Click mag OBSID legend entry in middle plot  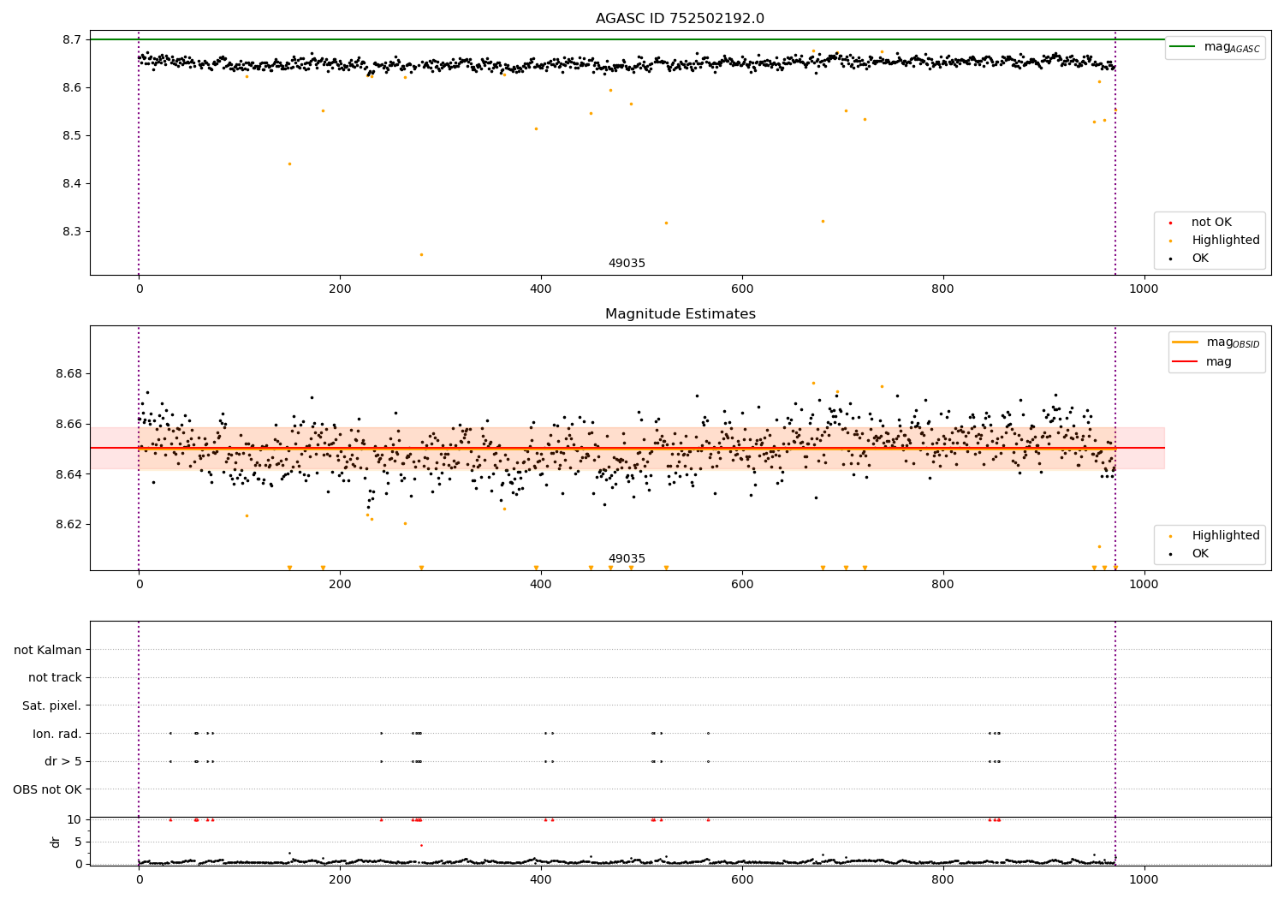pyautogui.click(x=1216, y=342)
